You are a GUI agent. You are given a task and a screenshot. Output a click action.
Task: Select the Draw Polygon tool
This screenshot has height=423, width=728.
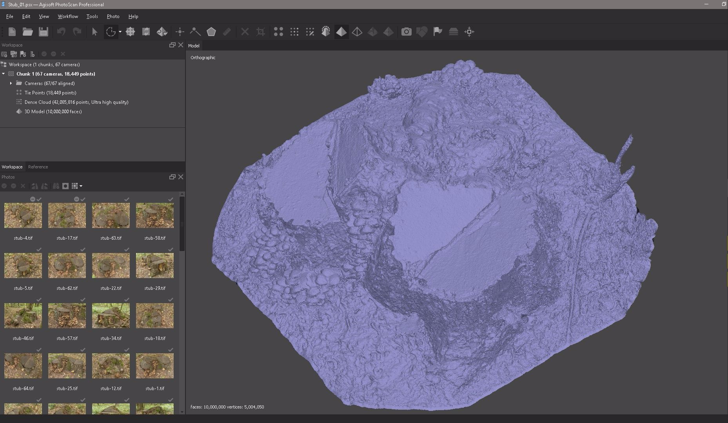click(211, 32)
